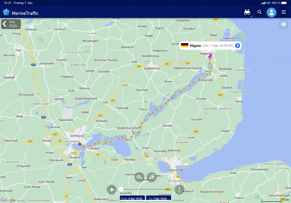
Task: Set the To date 7 Apr 10:20
Action: 159,198
